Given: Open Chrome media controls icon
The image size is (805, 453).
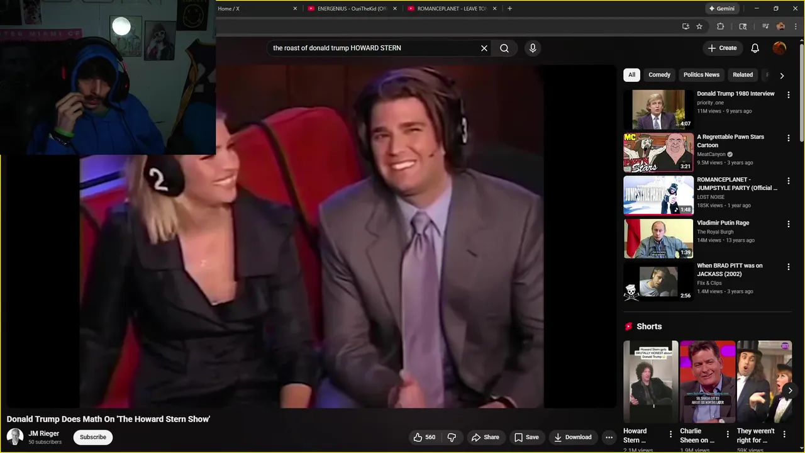Looking at the screenshot, I should [765, 26].
